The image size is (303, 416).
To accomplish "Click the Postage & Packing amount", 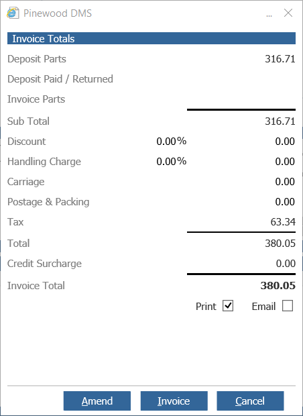I will pos(285,202).
